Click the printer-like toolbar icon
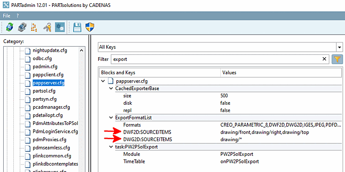Image resolution: width=345 pixels, height=172 pixels. tap(22, 27)
